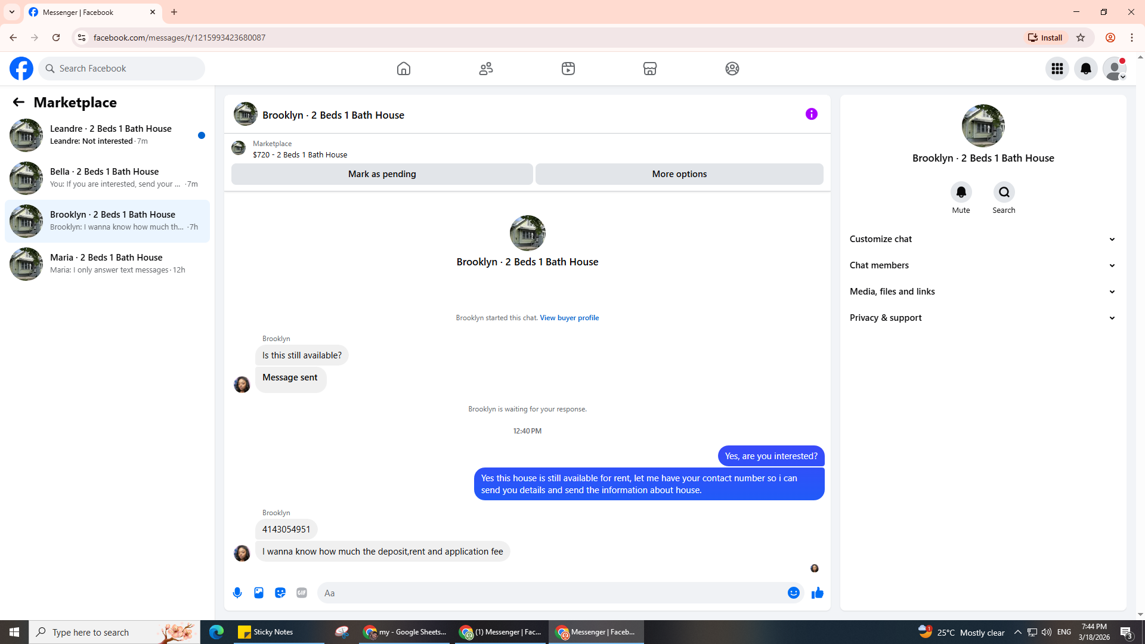The image size is (1145, 644).
Task: Open emoji picker in message box
Action: pyautogui.click(x=793, y=593)
